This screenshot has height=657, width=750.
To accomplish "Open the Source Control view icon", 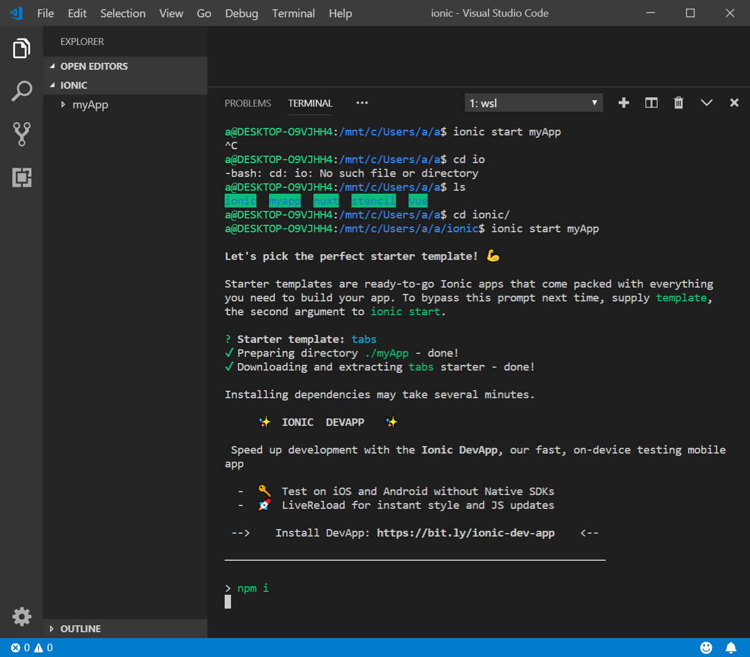I will click(22, 134).
